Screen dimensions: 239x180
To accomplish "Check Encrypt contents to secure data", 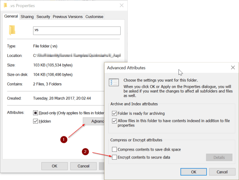I will pyautogui.click(x=114, y=157).
